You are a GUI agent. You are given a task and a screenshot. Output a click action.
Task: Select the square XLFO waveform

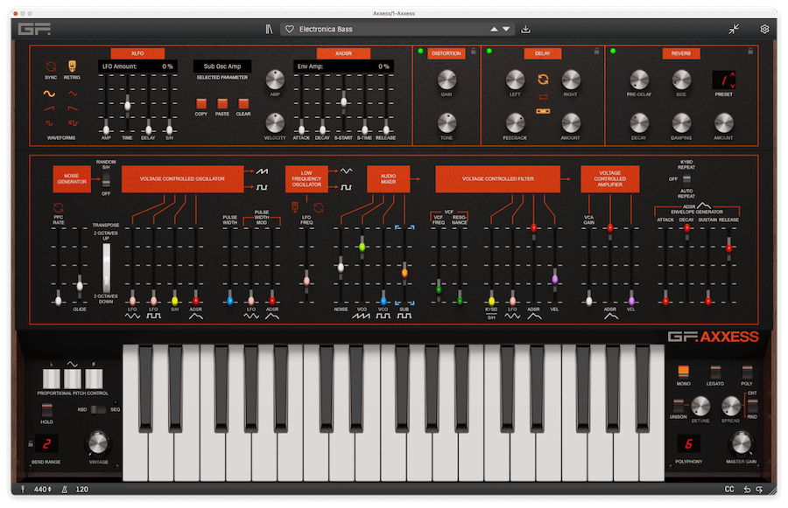(x=49, y=123)
